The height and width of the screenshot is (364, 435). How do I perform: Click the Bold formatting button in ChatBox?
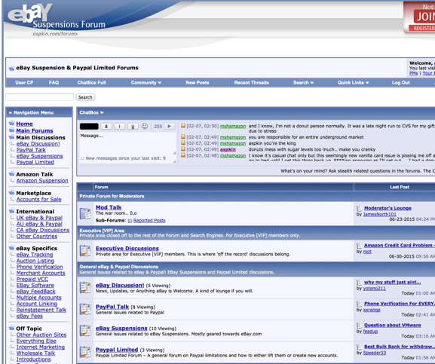coord(106,127)
